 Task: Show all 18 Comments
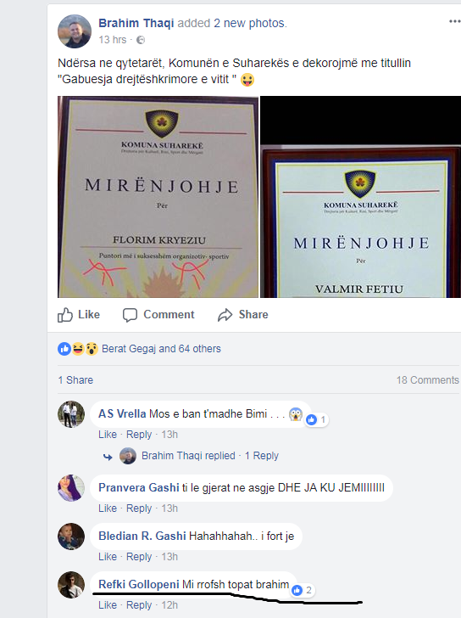428,380
